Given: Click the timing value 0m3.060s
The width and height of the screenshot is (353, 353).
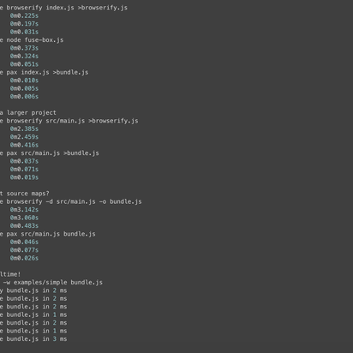Looking at the screenshot, I should coord(24,218).
